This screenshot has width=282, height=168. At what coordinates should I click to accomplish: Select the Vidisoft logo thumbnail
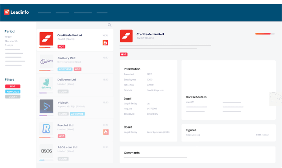(46, 106)
